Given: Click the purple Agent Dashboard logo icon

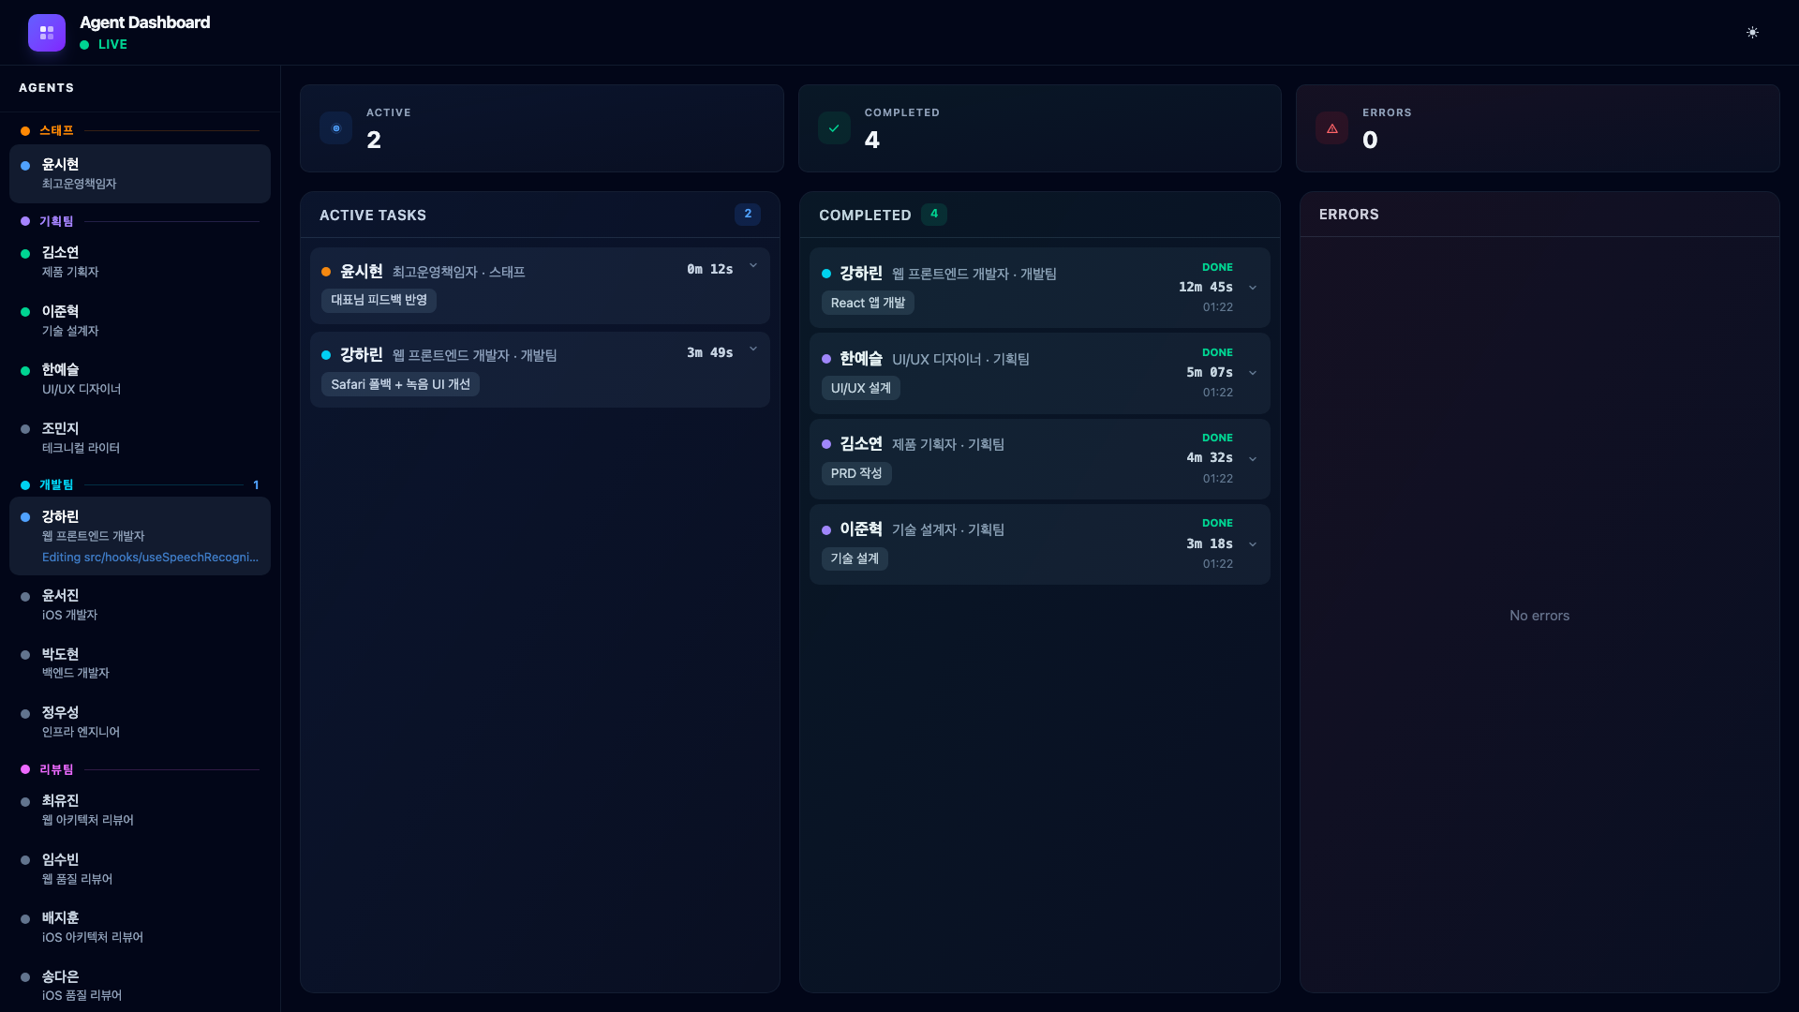Looking at the screenshot, I should point(47,33).
